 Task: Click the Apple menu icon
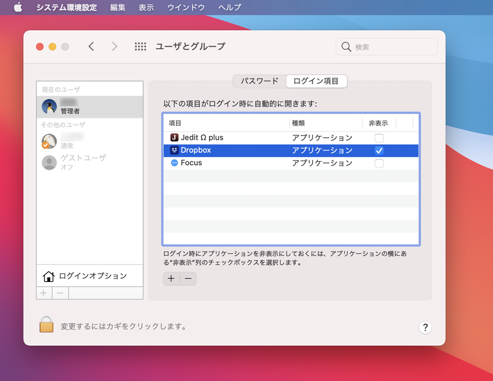(x=16, y=7)
